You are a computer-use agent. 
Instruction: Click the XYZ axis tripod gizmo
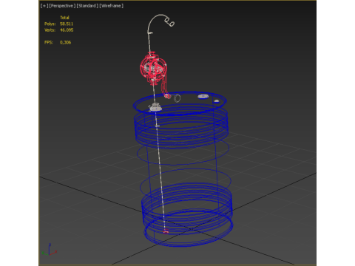[50, 250]
